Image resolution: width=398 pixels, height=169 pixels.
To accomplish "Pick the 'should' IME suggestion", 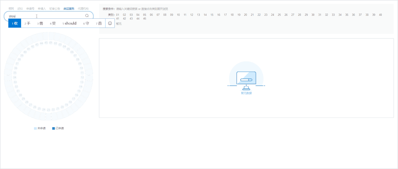I will 69,23.
